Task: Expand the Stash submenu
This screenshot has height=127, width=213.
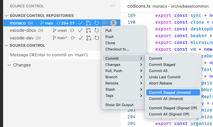Action: (x=124, y=89)
